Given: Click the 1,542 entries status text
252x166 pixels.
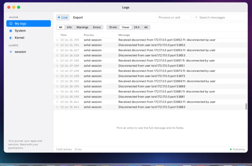Looking at the screenshot, I should click(x=64, y=149).
